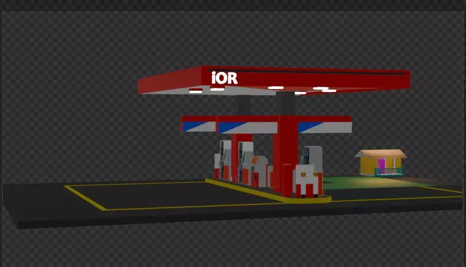This screenshot has width=466, height=267.
Task: Select the tall red center support pillar
Action: click(285, 156)
